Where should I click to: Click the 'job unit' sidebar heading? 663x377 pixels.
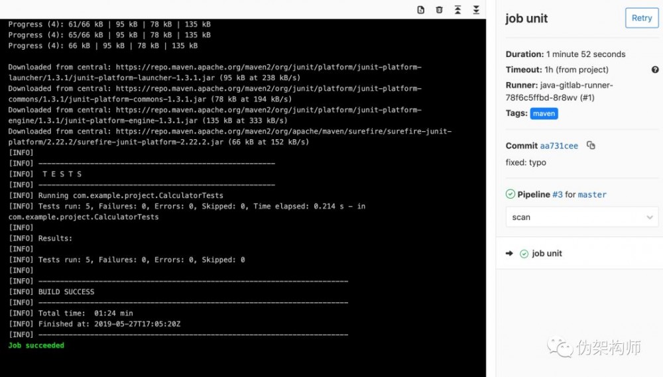coord(526,18)
